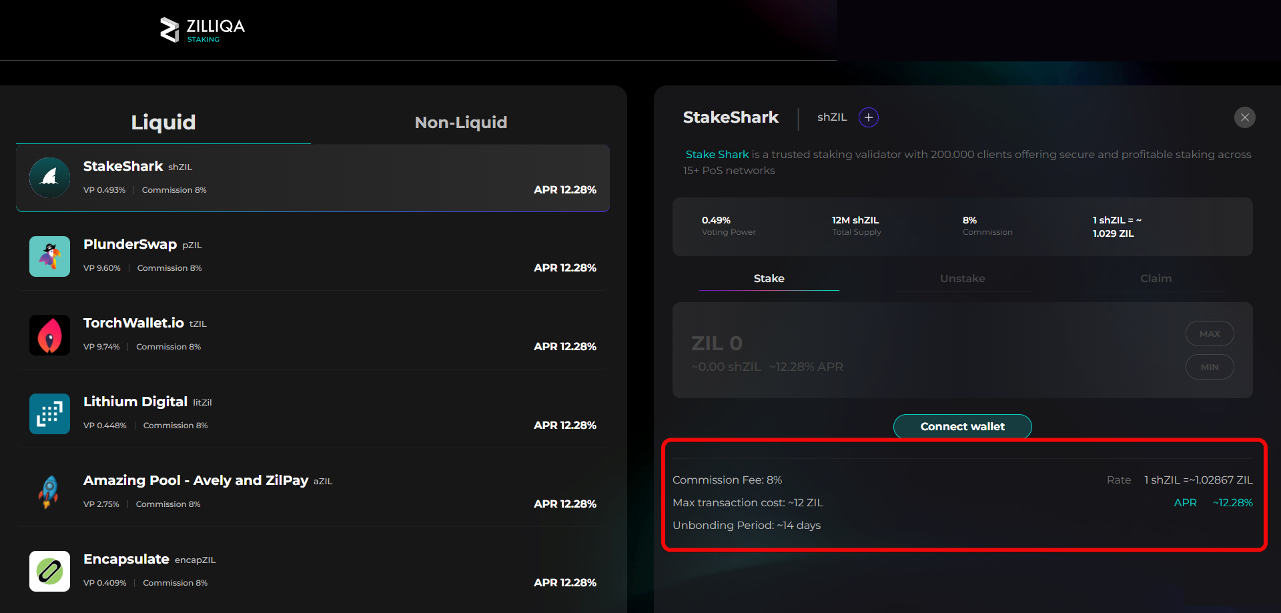Click the Zilliqa Staking logo
1281x613 pixels.
pyautogui.click(x=202, y=30)
